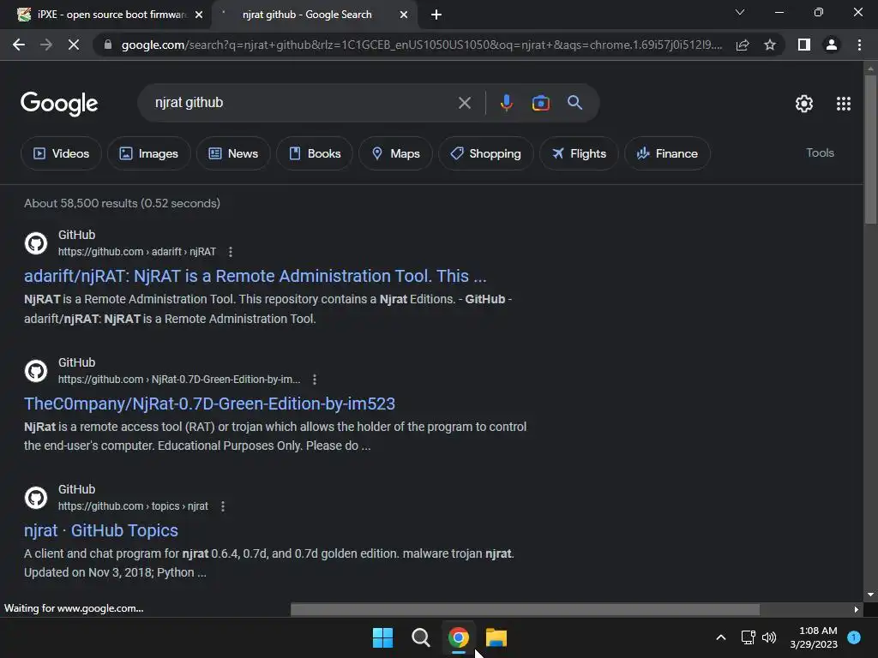
Task: Filter results by Images
Action: pyautogui.click(x=149, y=153)
